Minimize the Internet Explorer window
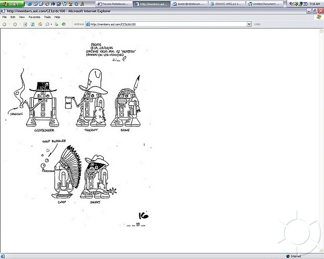The width and height of the screenshot is (324, 259). [x=308, y=11]
